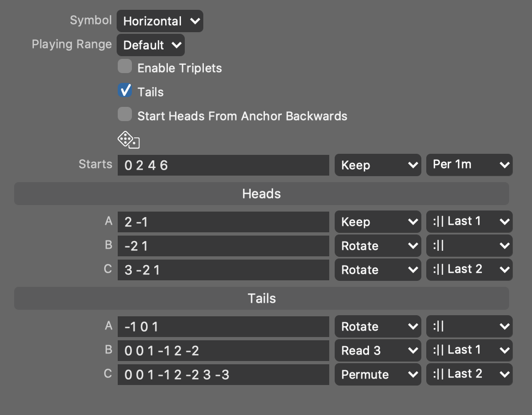This screenshot has height=415, width=532.
Task: Click the Heads A pattern field
Action: click(x=223, y=222)
